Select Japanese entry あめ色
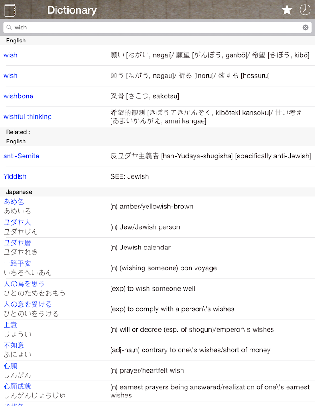Screen dimensions: 315x406 [x=14, y=202]
